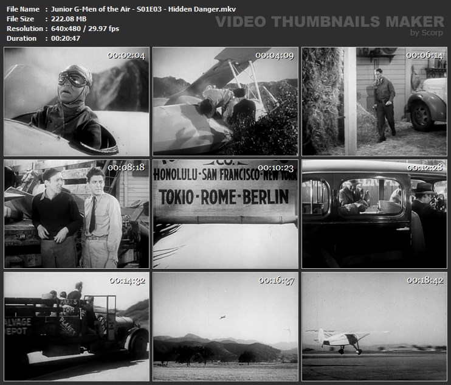Open the thumbnail at 00:02:04

coord(77,102)
